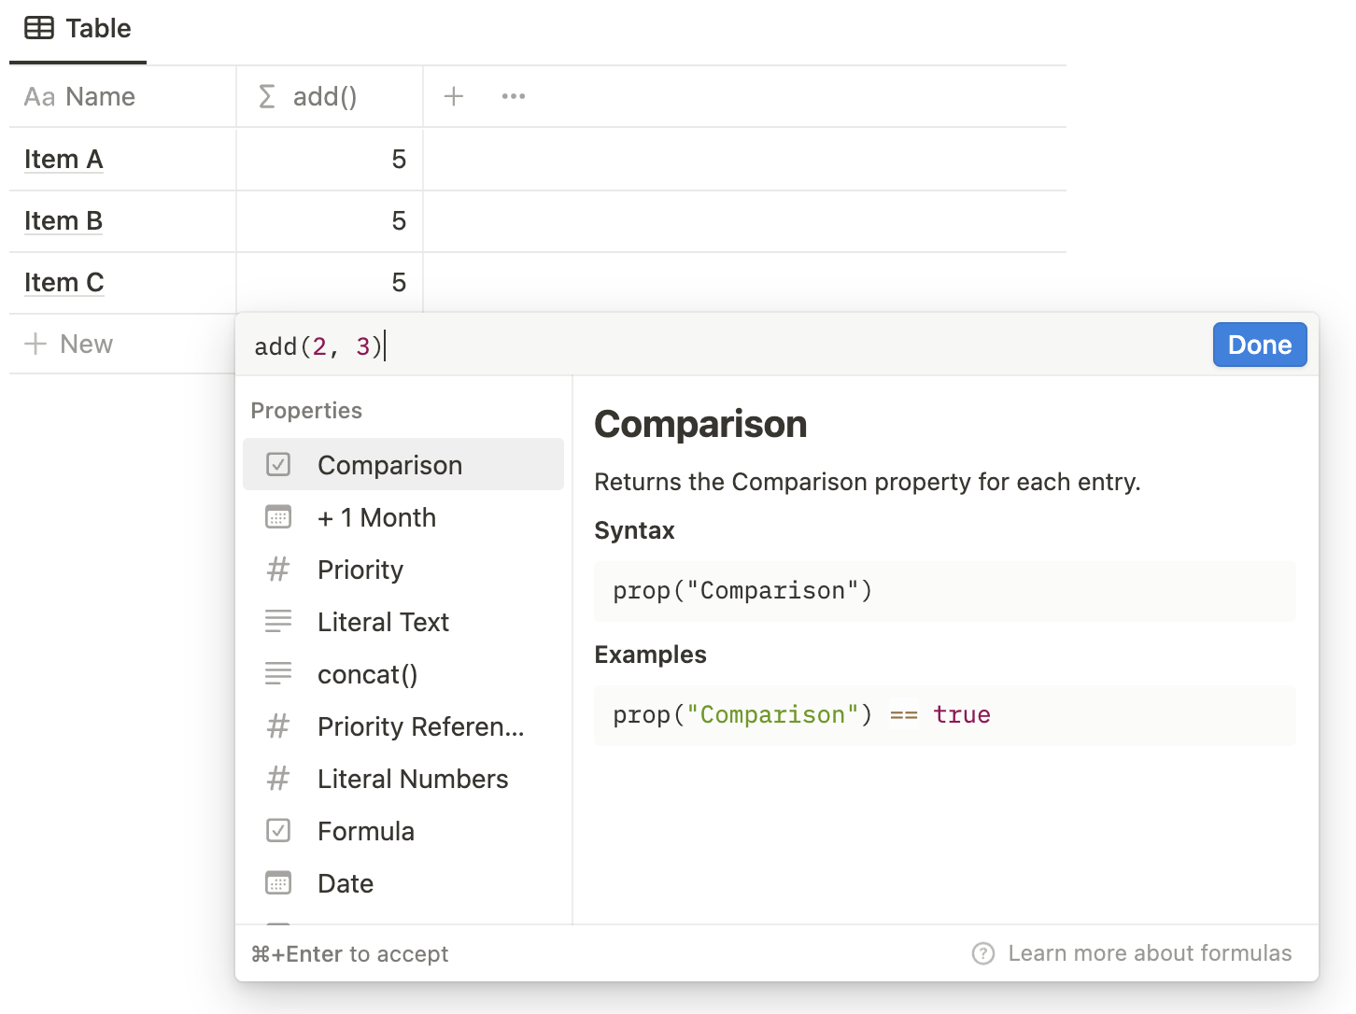Click the Sigma icon on the add() column

click(267, 96)
